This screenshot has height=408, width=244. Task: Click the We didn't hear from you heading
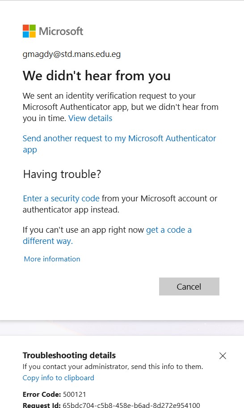[x=97, y=76]
